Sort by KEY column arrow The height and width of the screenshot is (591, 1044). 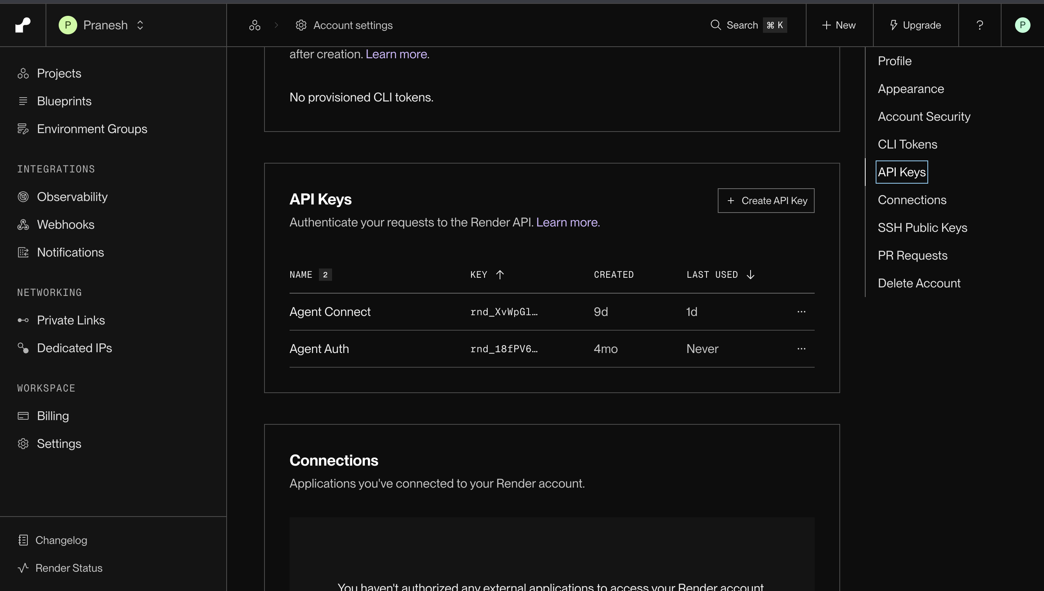click(500, 275)
